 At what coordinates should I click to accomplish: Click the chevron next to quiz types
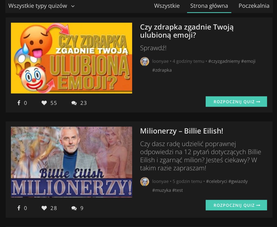73,6
